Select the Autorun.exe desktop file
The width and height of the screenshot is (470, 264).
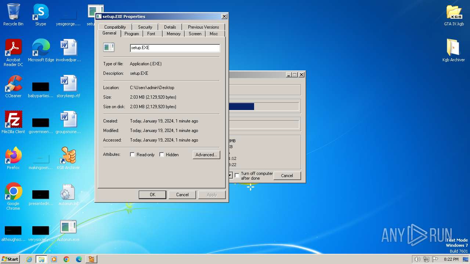68,230
